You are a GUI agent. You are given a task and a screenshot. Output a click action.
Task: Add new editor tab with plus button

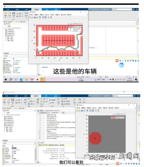point(63,113)
